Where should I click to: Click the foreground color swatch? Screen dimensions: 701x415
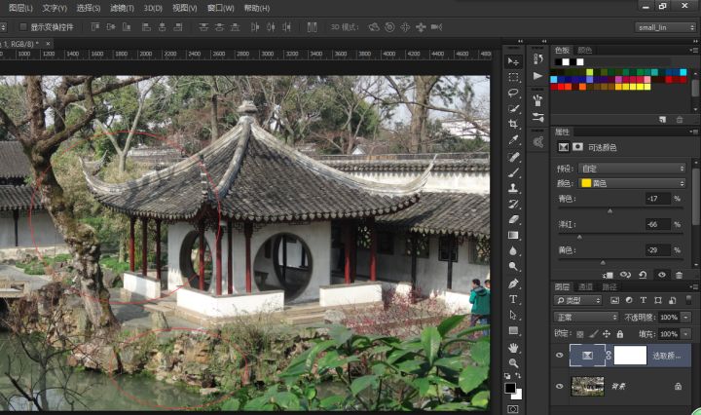pos(510,388)
